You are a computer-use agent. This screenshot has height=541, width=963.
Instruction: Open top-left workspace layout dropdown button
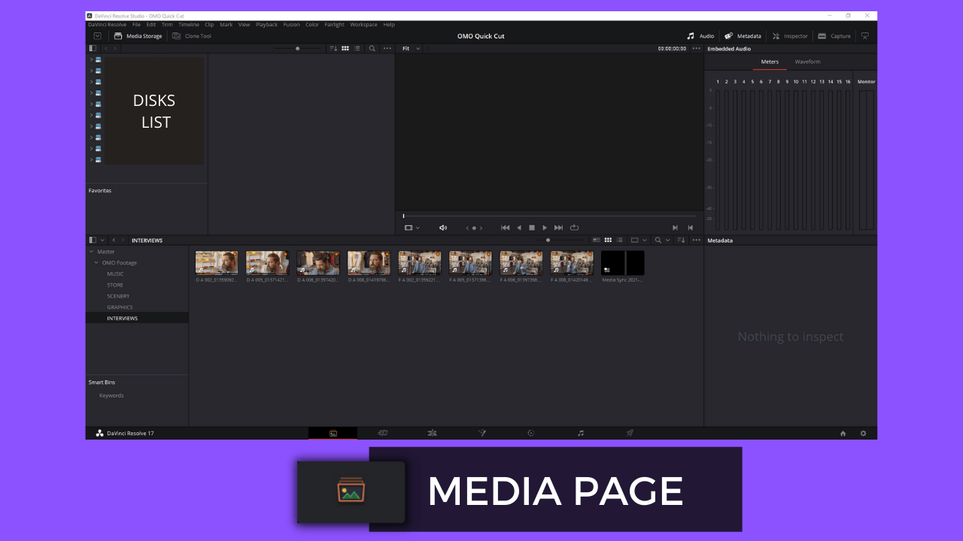coord(98,36)
